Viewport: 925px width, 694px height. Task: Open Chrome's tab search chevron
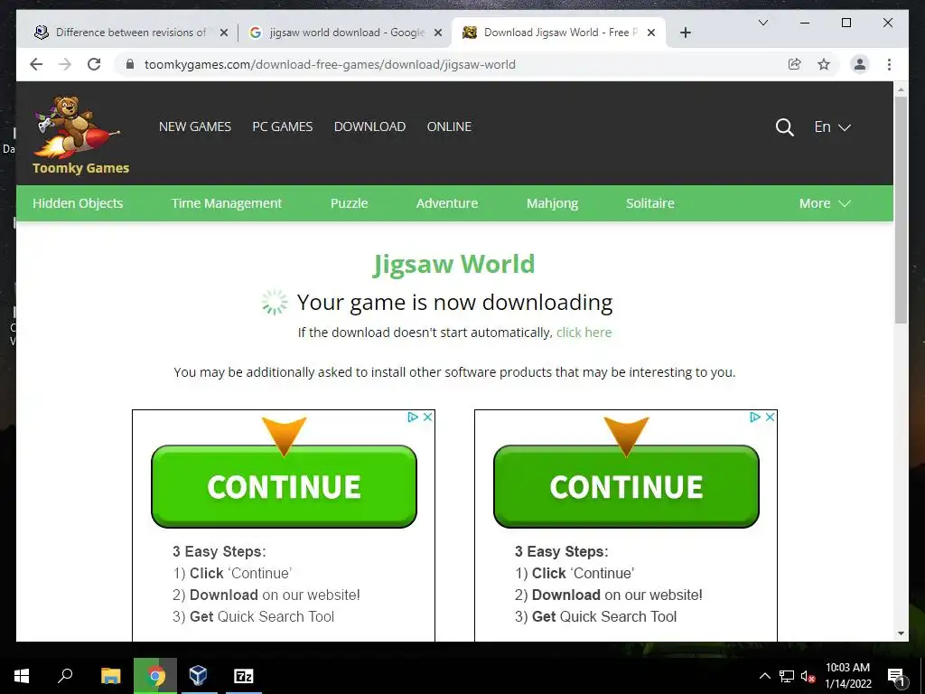pyautogui.click(x=762, y=23)
